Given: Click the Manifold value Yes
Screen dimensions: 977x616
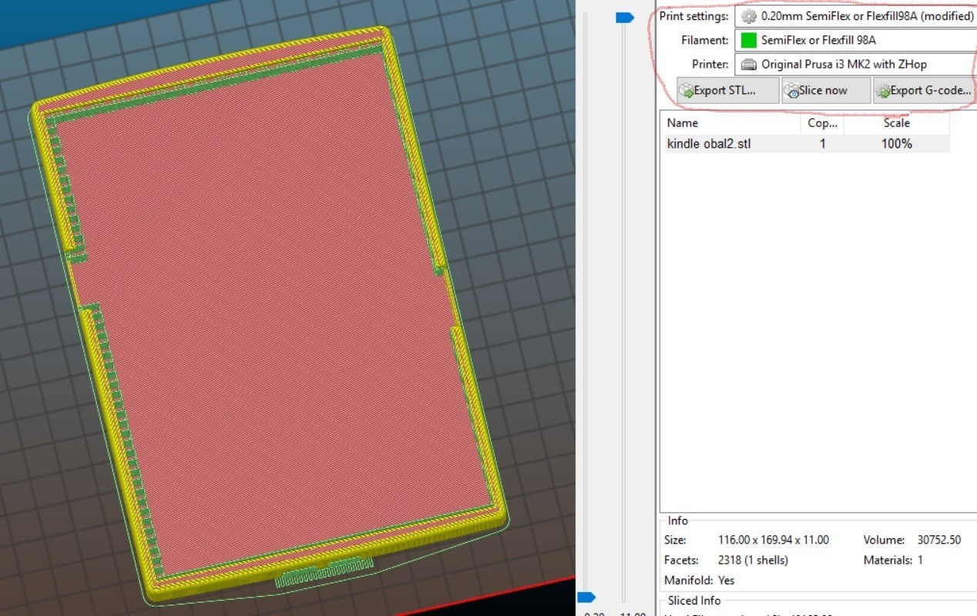Looking at the screenshot, I should pyautogui.click(x=726, y=580).
